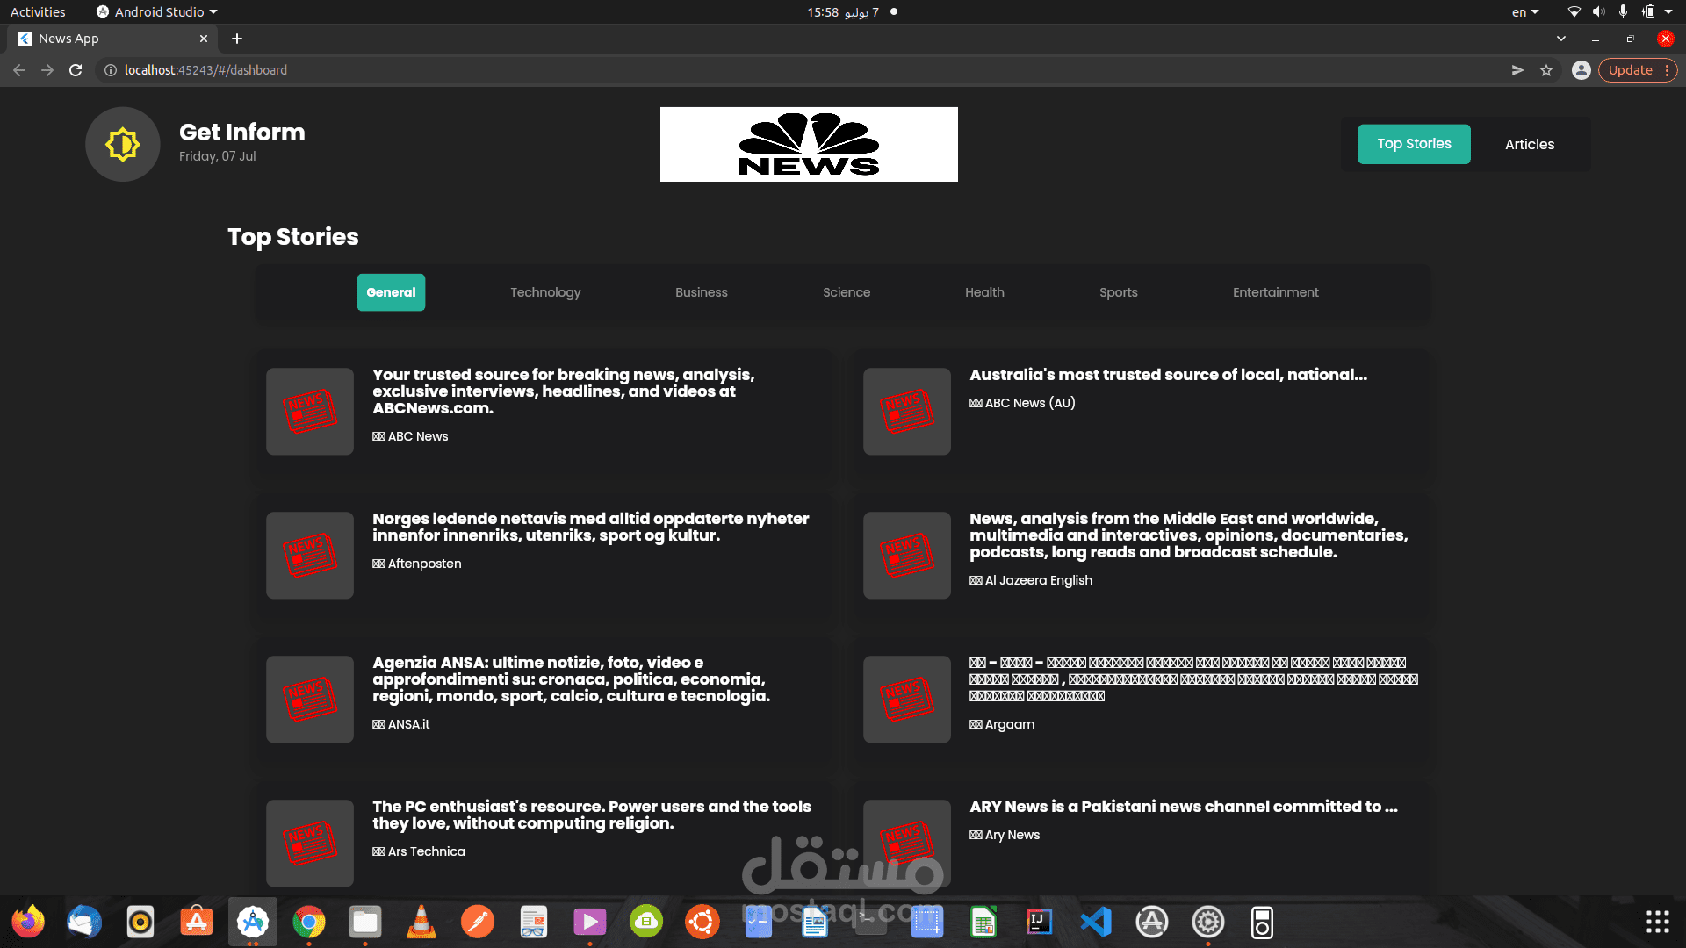Viewport: 1686px width, 948px height.
Task: Close the News App tab
Action: [204, 39]
